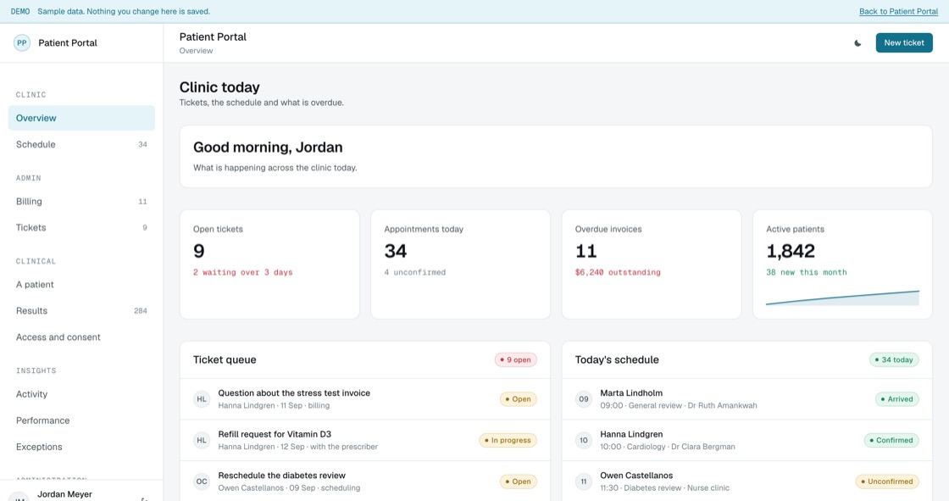
Task: View Activity under Insights
Action: 81,394
